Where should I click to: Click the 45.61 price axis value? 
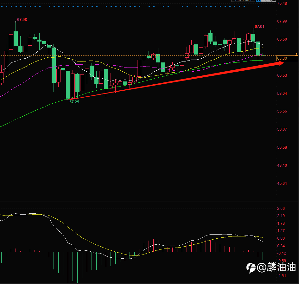click(x=282, y=184)
